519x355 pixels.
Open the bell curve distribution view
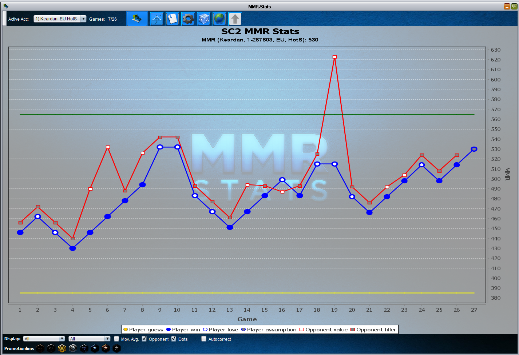pyautogui.click(x=157, y=19)
